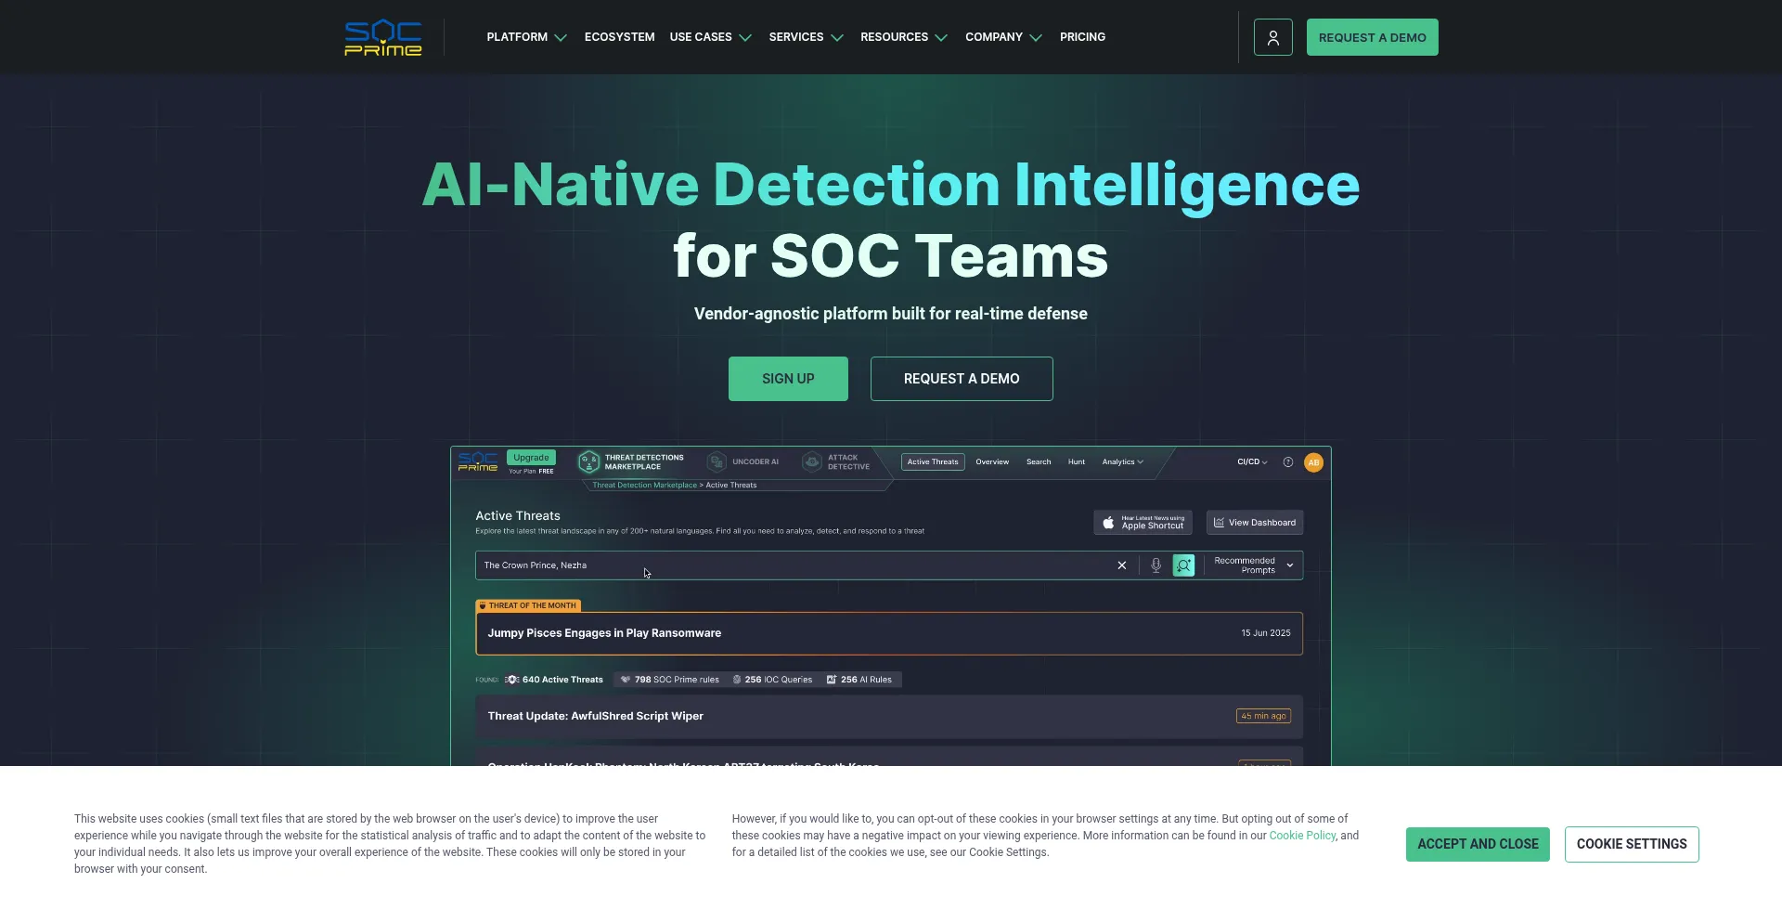Click the SOC Prime logo
This screenshot has width=1782, height=922.
pos(382,38)
